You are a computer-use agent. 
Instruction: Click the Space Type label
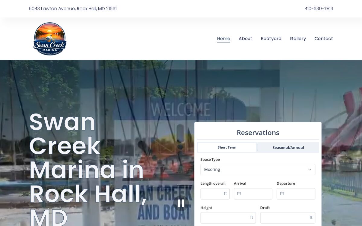click(210, 159)
